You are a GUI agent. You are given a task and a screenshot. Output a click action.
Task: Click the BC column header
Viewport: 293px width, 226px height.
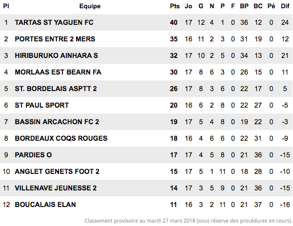click(x=258, y=6)
